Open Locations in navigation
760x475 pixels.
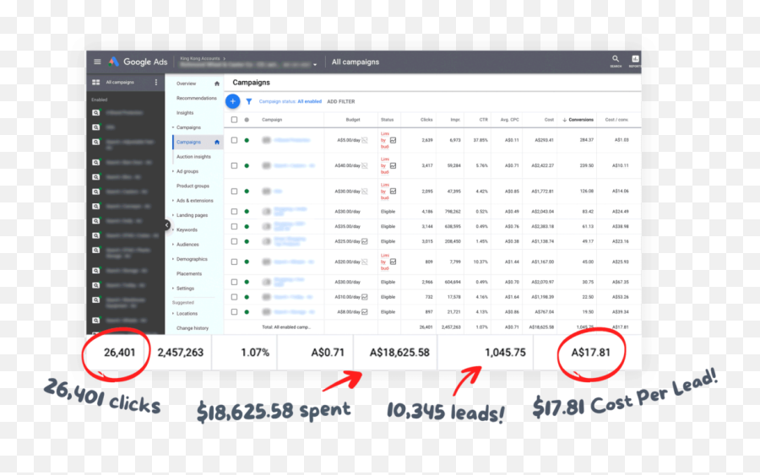click(x=187, y=314)
